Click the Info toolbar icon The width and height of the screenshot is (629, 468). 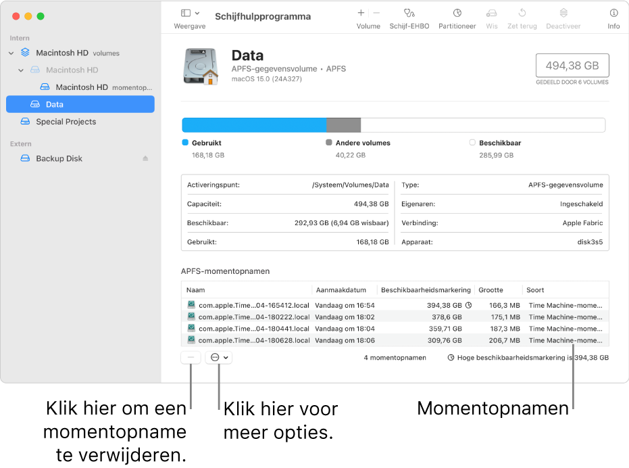coord(613,14)
